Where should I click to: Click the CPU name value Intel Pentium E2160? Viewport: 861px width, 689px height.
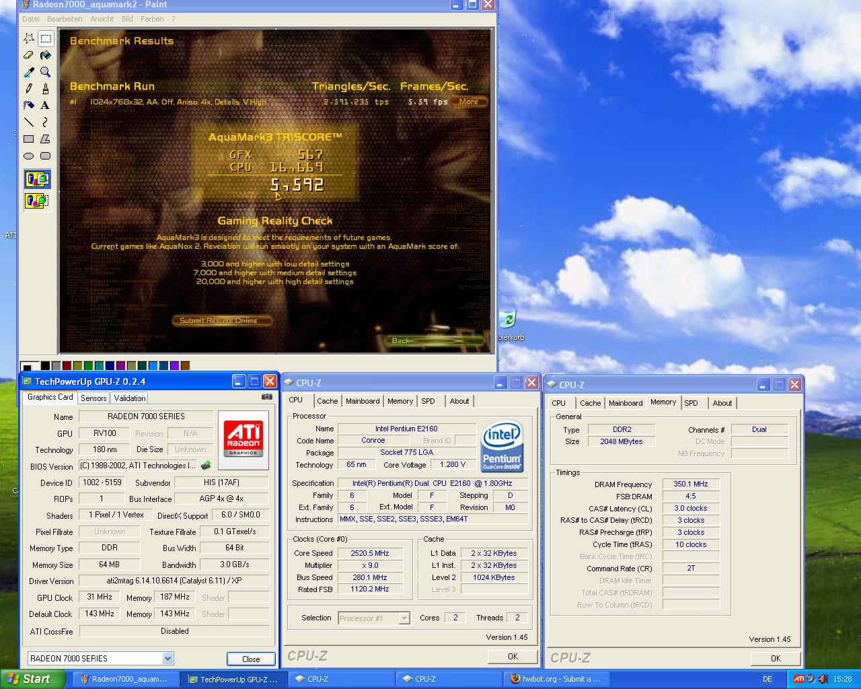[x=406, y=429]
